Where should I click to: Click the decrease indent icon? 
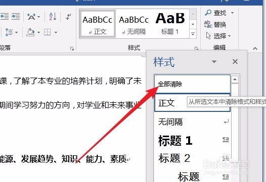coord(5,17)
